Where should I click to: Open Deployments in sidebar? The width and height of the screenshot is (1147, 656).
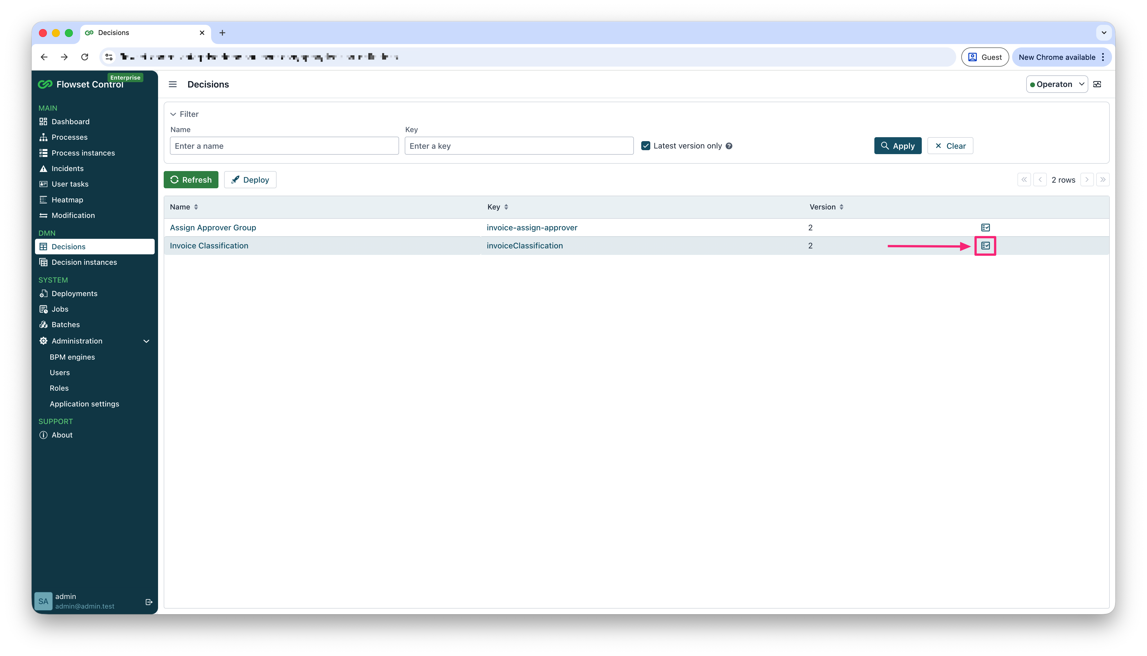click(x=95, y=293)
